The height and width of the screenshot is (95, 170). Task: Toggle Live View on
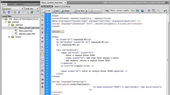(79, 11)
